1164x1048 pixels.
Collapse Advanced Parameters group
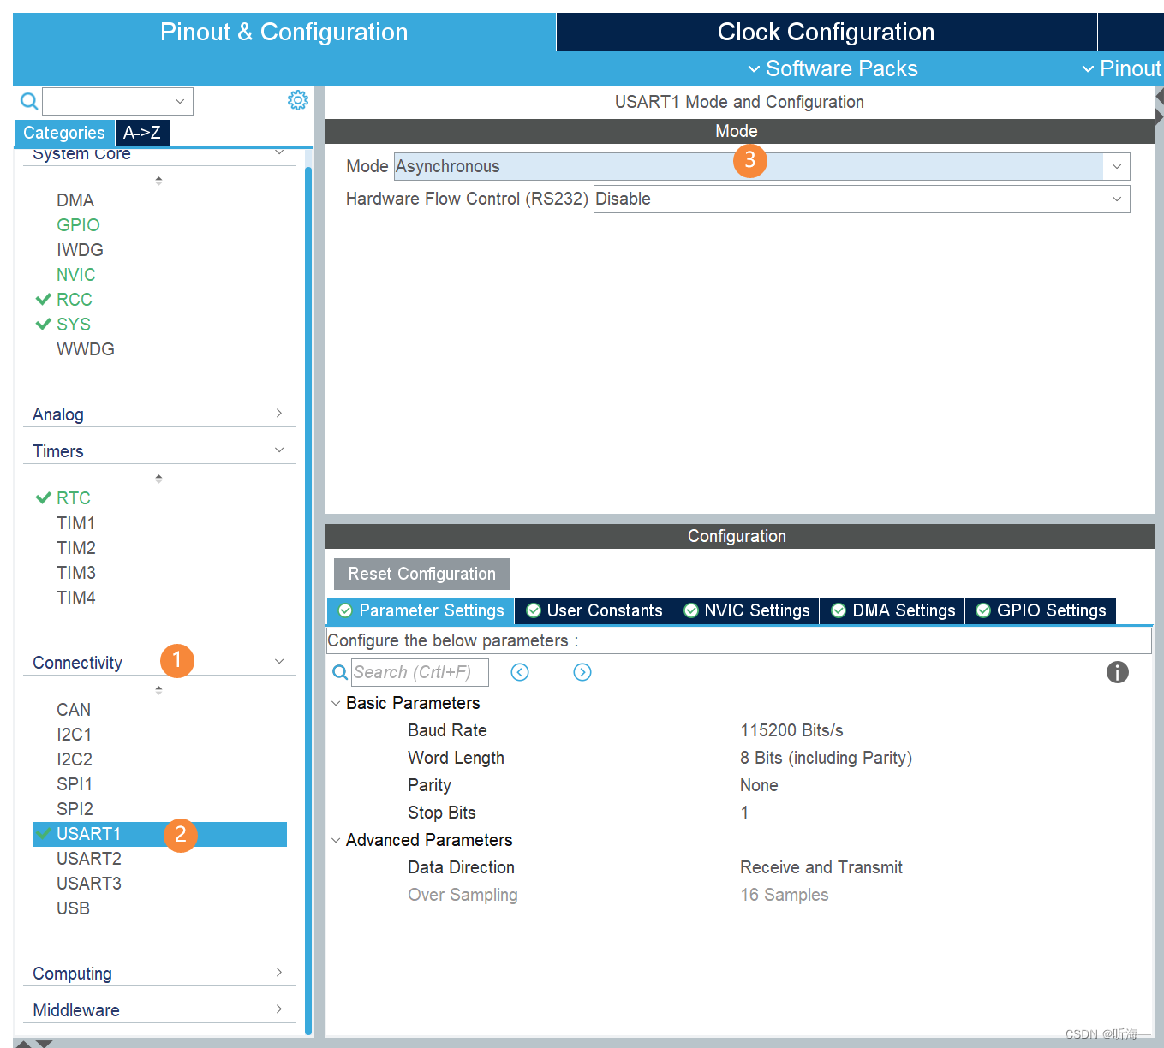336,840
